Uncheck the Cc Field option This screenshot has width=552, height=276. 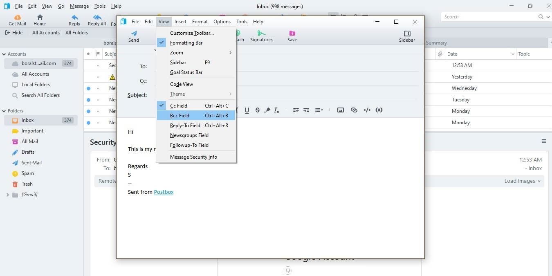179,105
